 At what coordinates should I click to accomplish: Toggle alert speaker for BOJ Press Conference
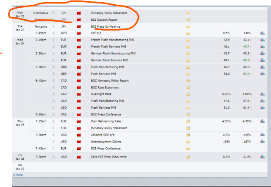(x=53, y=26)
